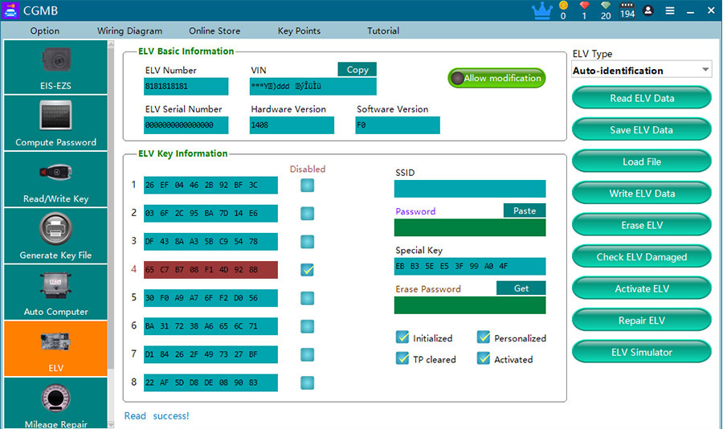This screenshot has width=723, height=429.
Task: Open the user account profile icon
Action: click(x=648, y=11)
